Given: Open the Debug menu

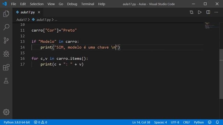Looking at the screenshot, I should 72,4.
